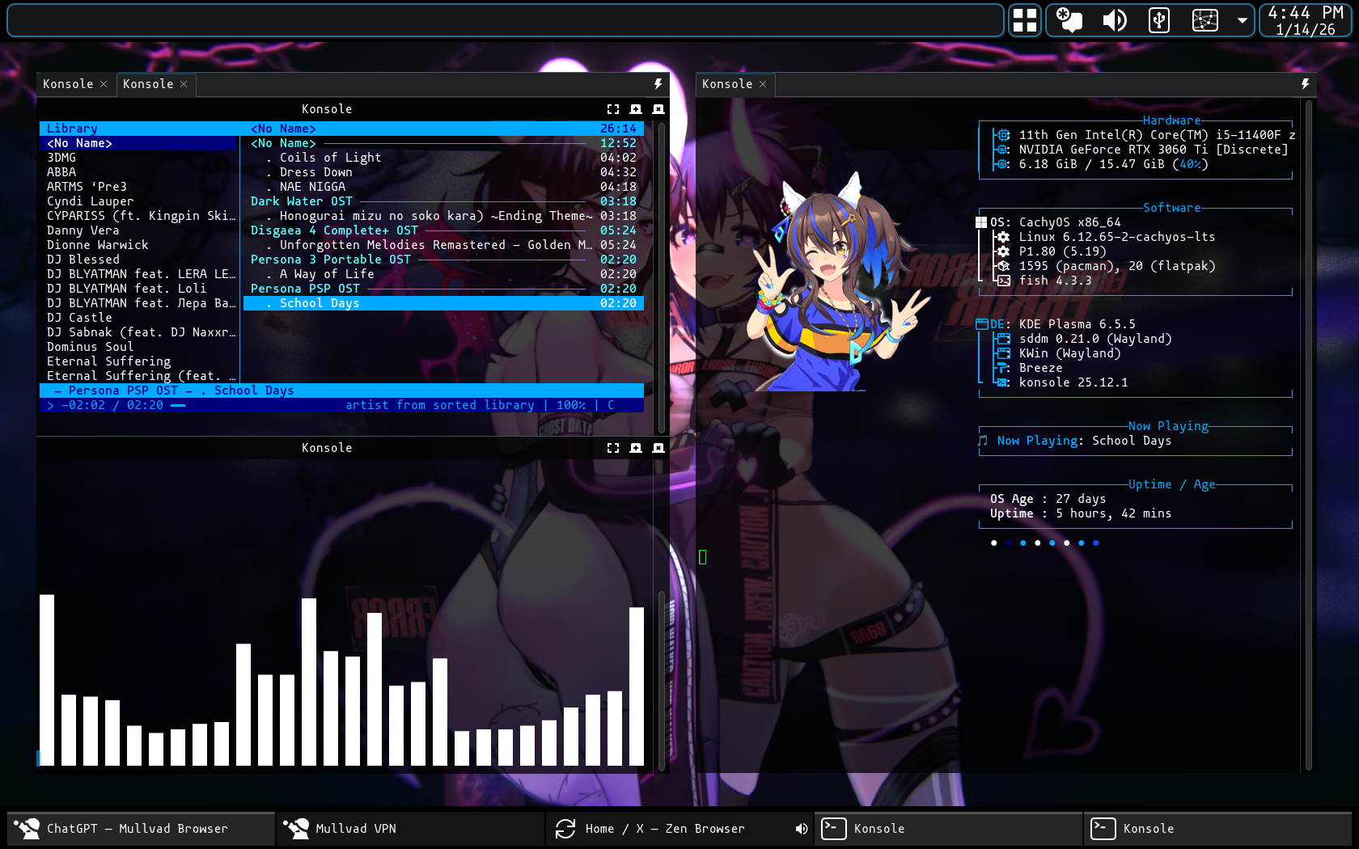Open the grid overview launcher in top panel
1359x849 pixels.
click(1025, 20)
